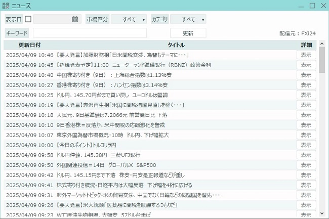The height and width of the screenshot is (219, 329).
Task: Select the 人民元 9日基準値 headline
Action: (112, 115)
